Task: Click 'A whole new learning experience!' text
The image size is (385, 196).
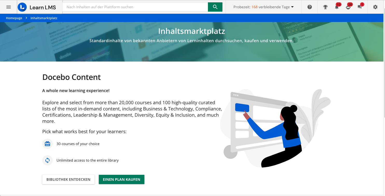Action: [76, 91]
